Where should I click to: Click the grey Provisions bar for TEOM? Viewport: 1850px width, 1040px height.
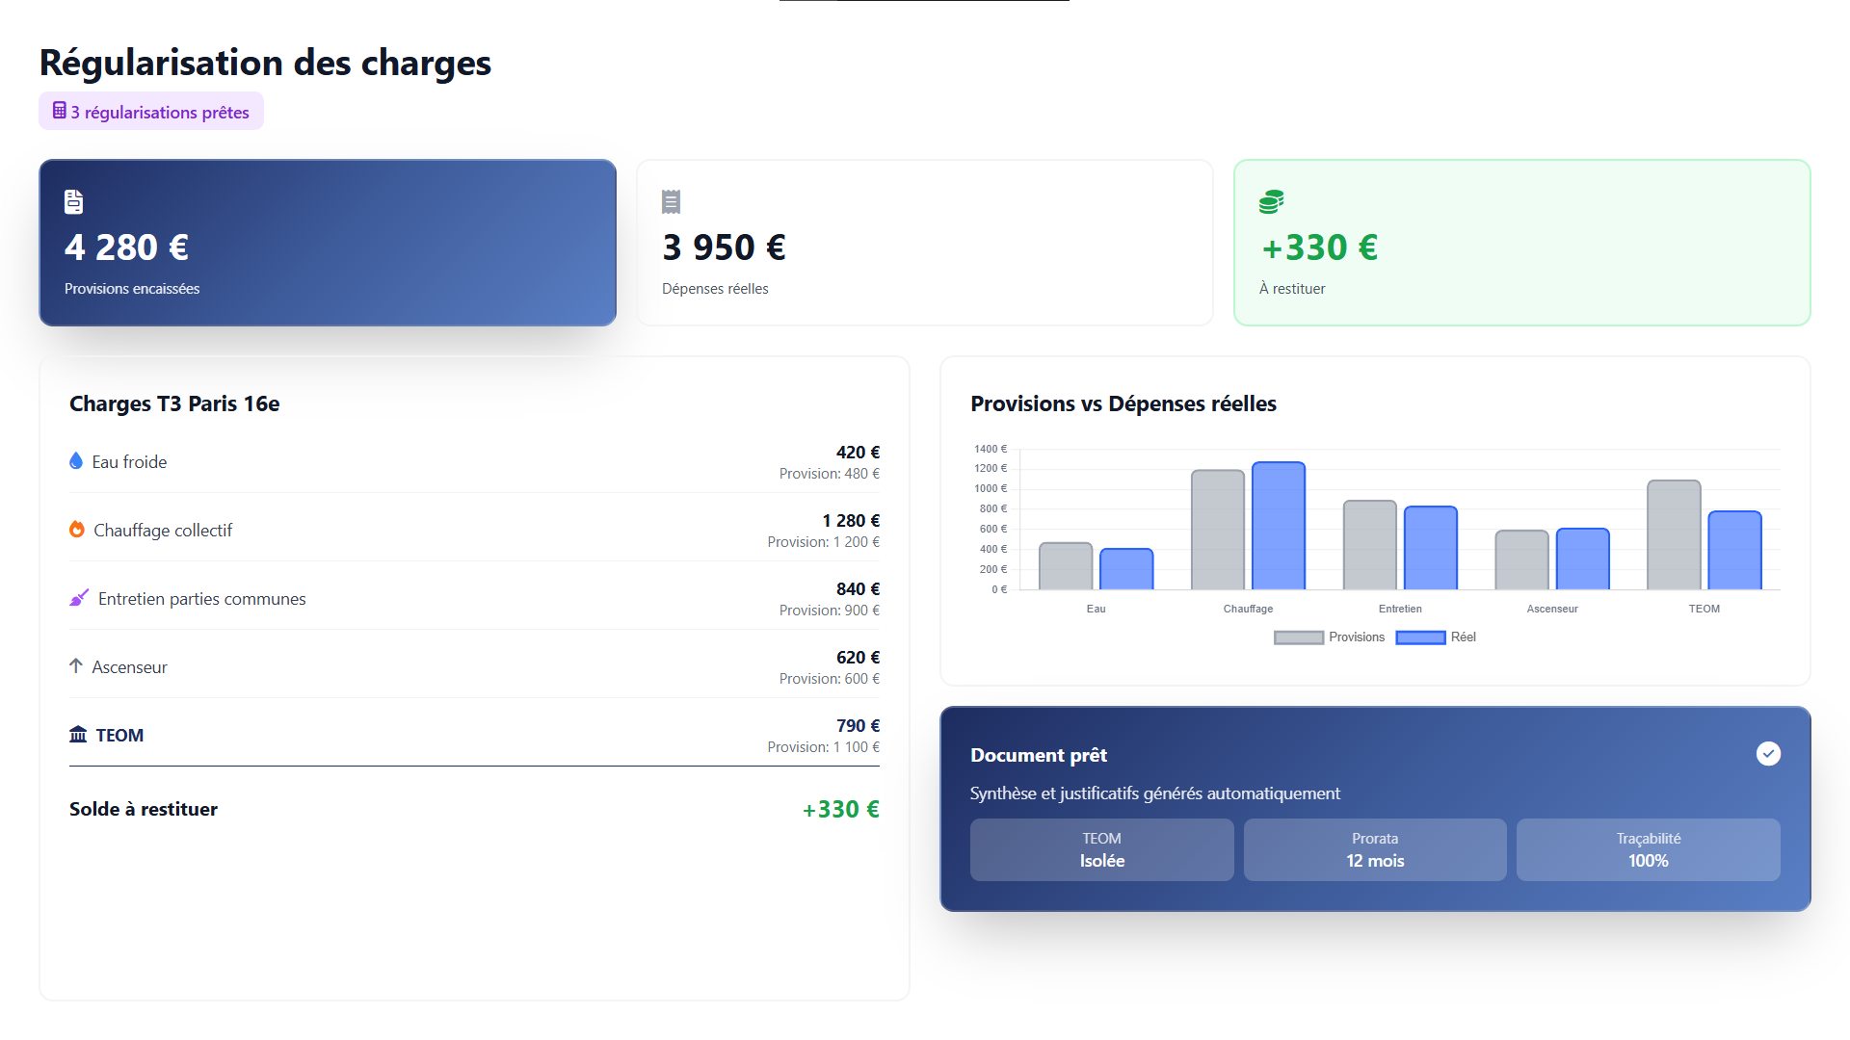click(x=1674, y=534)
